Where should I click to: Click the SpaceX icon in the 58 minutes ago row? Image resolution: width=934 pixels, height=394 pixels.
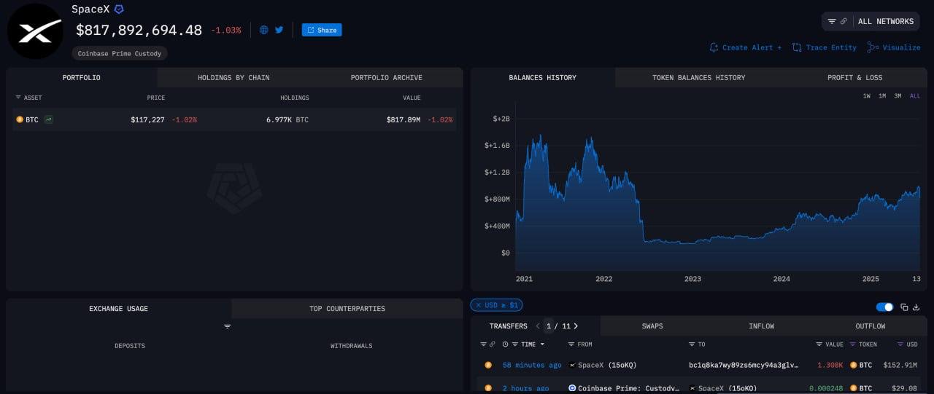point(572,365)
